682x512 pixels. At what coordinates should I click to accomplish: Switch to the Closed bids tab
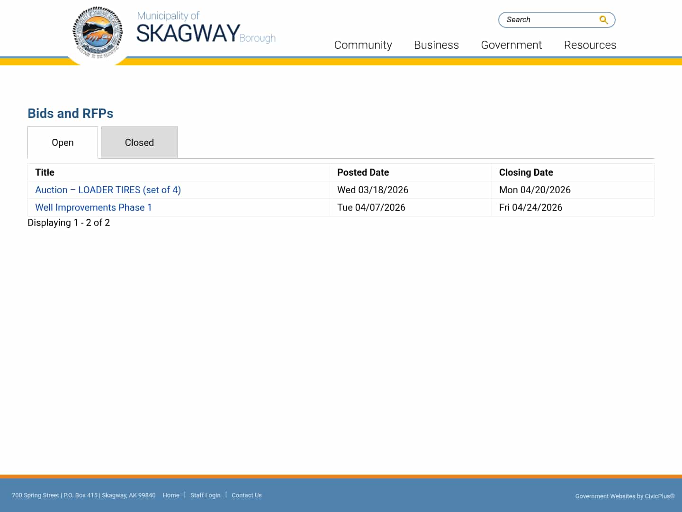tap(139, 142)
